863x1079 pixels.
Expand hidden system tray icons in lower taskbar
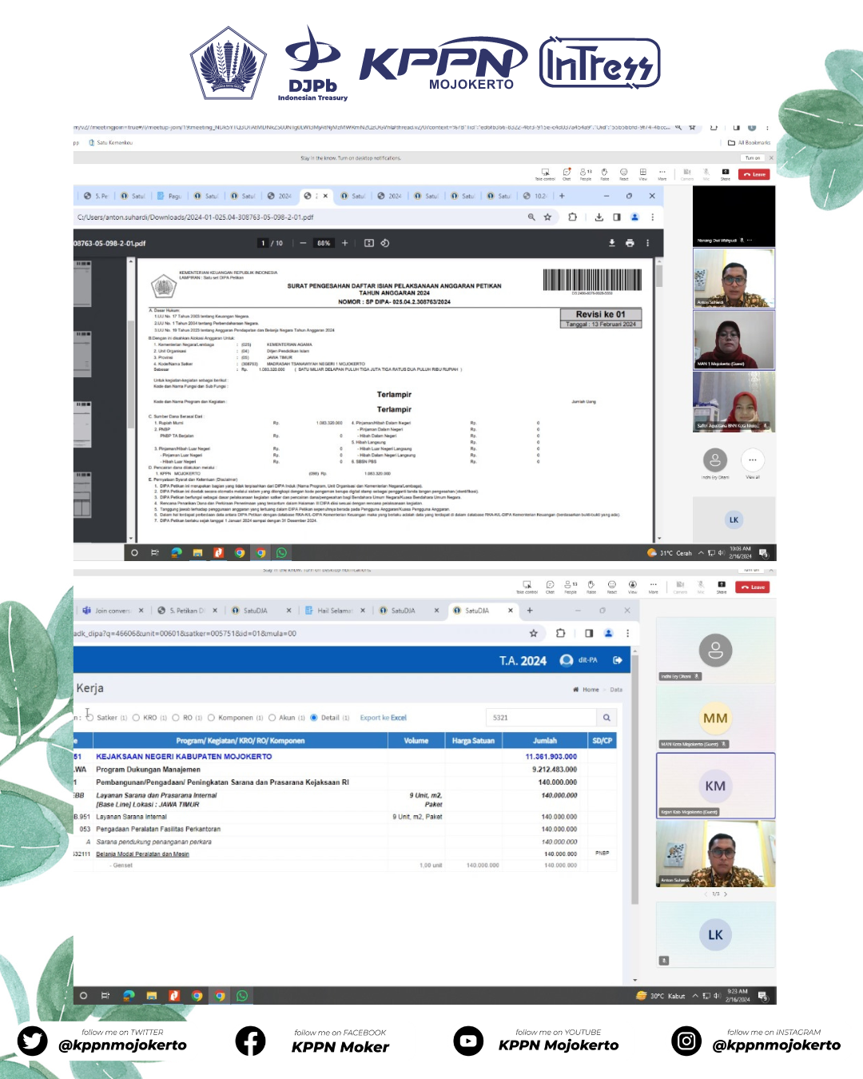695,996
